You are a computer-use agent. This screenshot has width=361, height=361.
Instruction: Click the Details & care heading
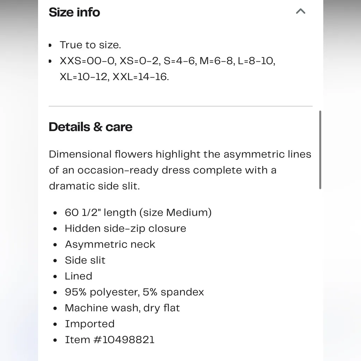pyautogui.click(x=91, y=127)
